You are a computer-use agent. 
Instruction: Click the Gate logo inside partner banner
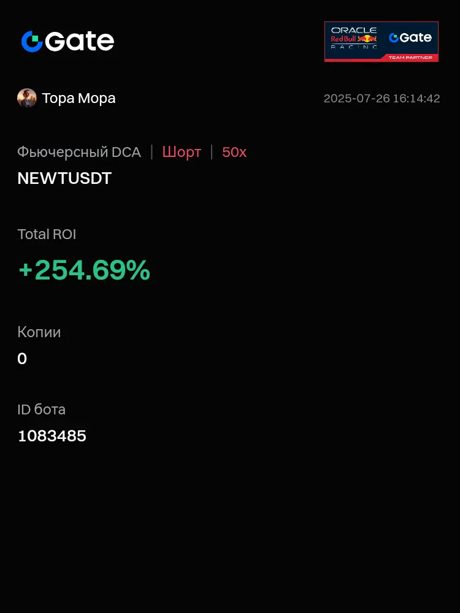coord(410,37)
